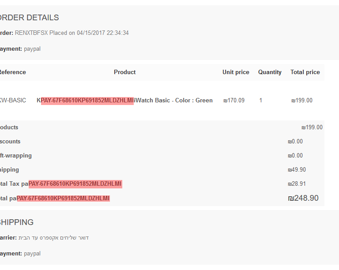Click the row total price ₪199.00
This screenshot has height=270, width=339.
point(302,101)
